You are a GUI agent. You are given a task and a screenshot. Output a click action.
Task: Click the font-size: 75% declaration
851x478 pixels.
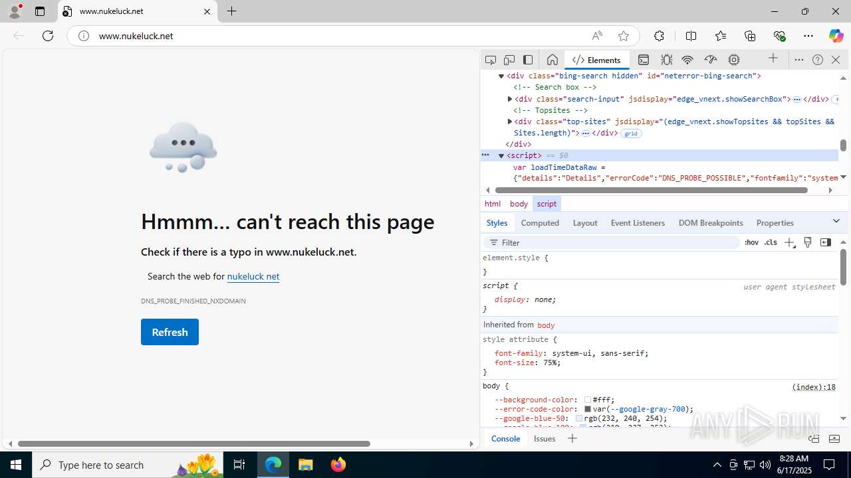[x=528, y=362]
